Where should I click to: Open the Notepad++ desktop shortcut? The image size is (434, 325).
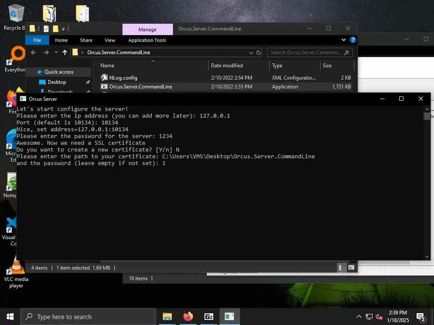[x=11, y=185]
